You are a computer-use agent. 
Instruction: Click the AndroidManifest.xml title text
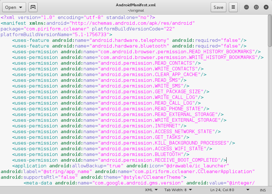[136, 5]
